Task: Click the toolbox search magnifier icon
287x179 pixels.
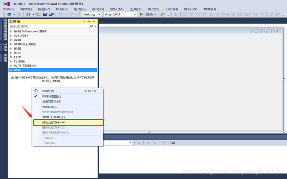Action: pos(91,27)
